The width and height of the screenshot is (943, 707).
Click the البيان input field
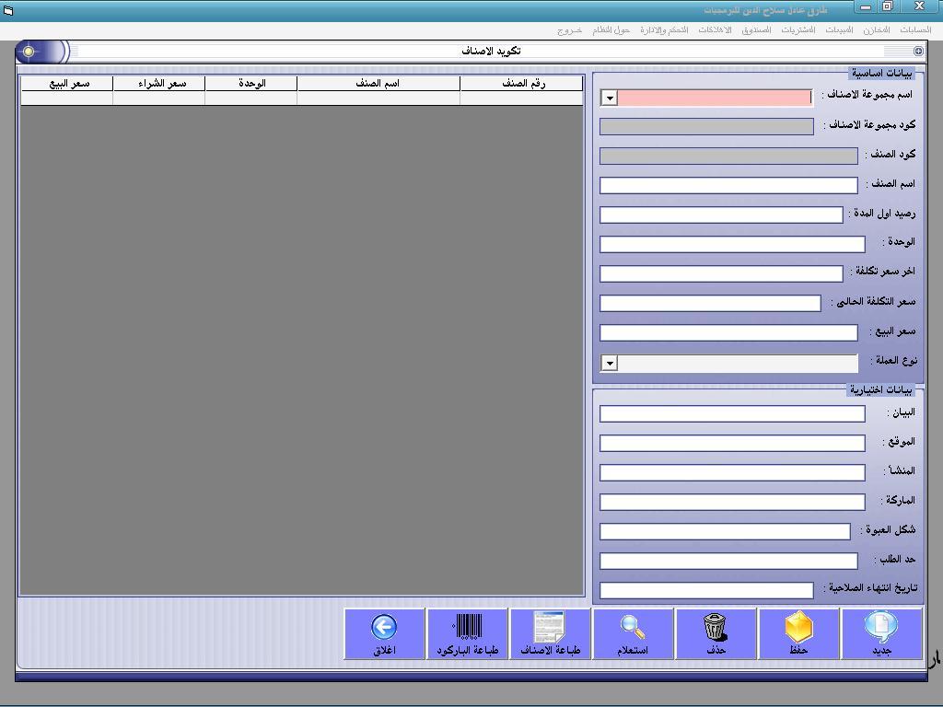coord(732,413)
